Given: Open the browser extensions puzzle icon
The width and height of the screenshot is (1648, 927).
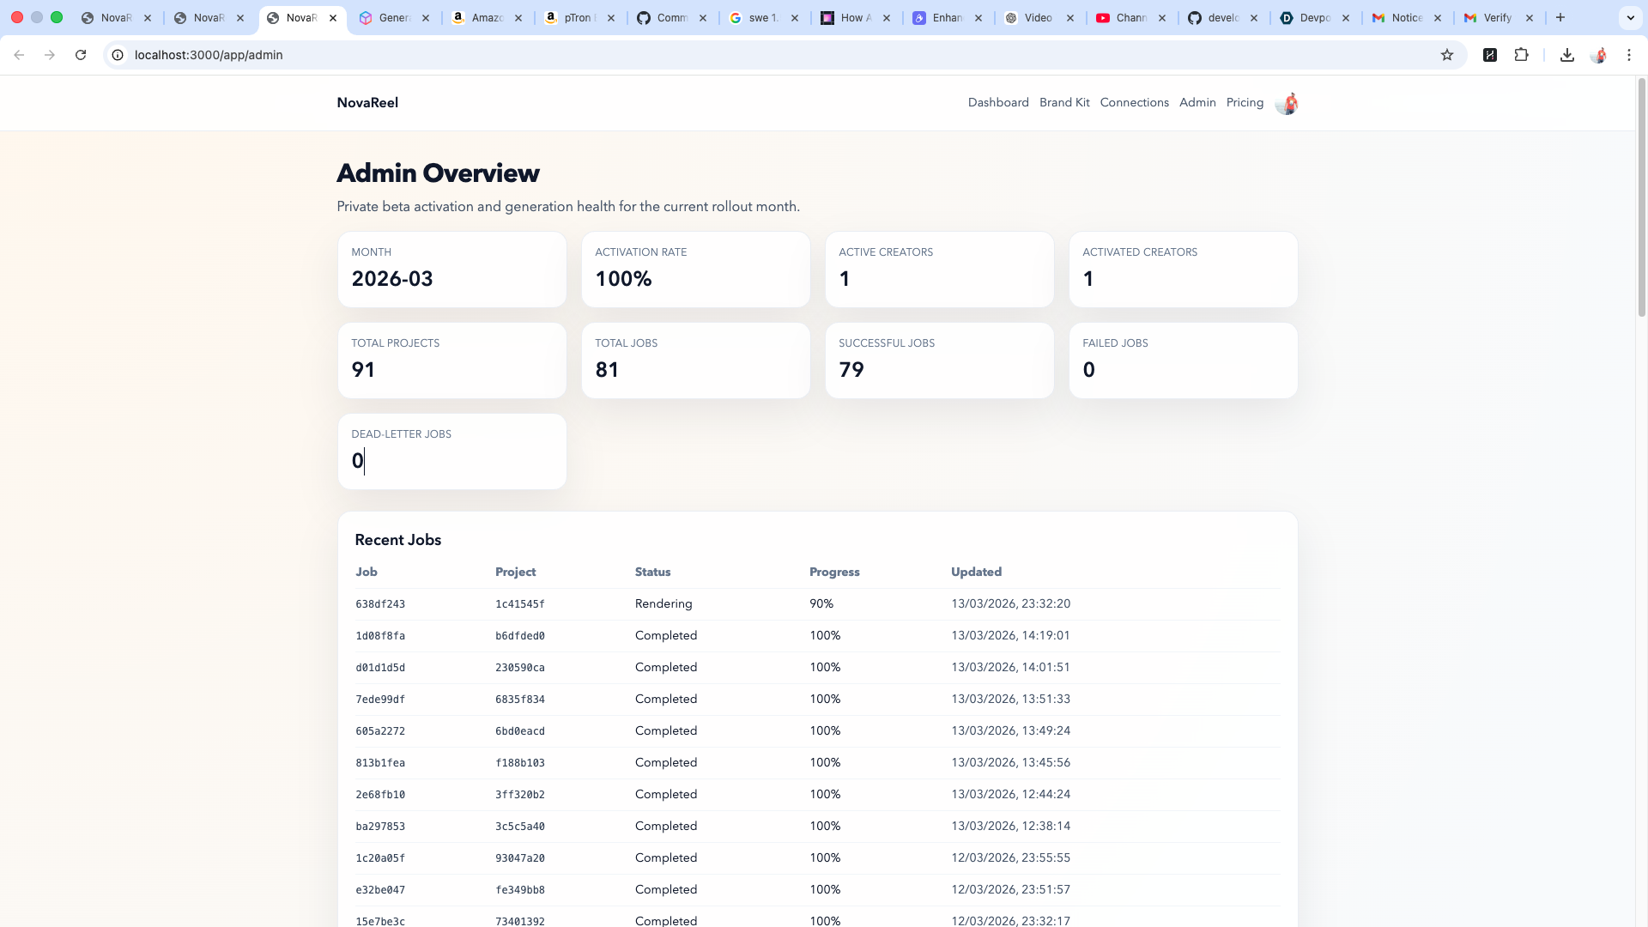Looking at the screenshot, I should click(1521, 55).
